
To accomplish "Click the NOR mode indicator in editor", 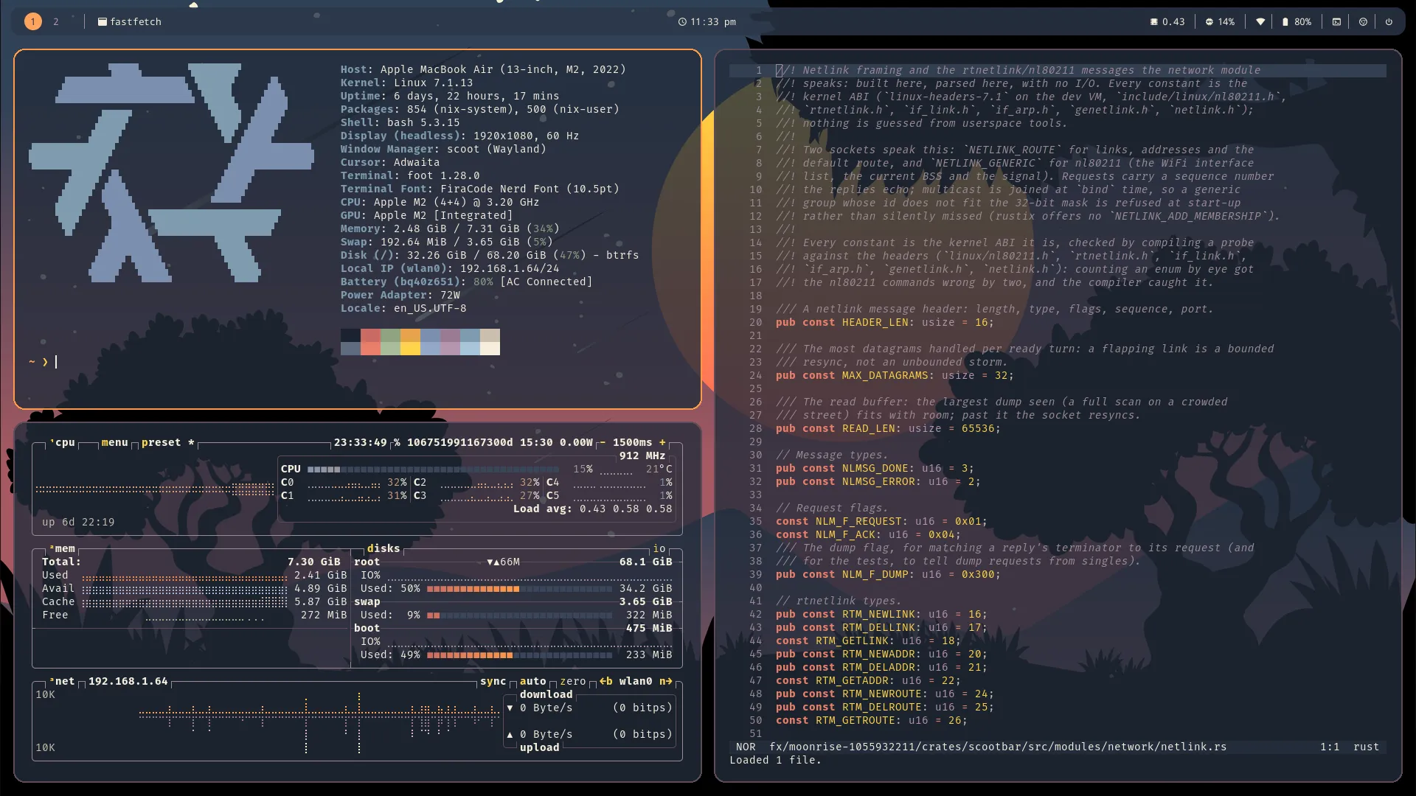I will coord(746,747).
